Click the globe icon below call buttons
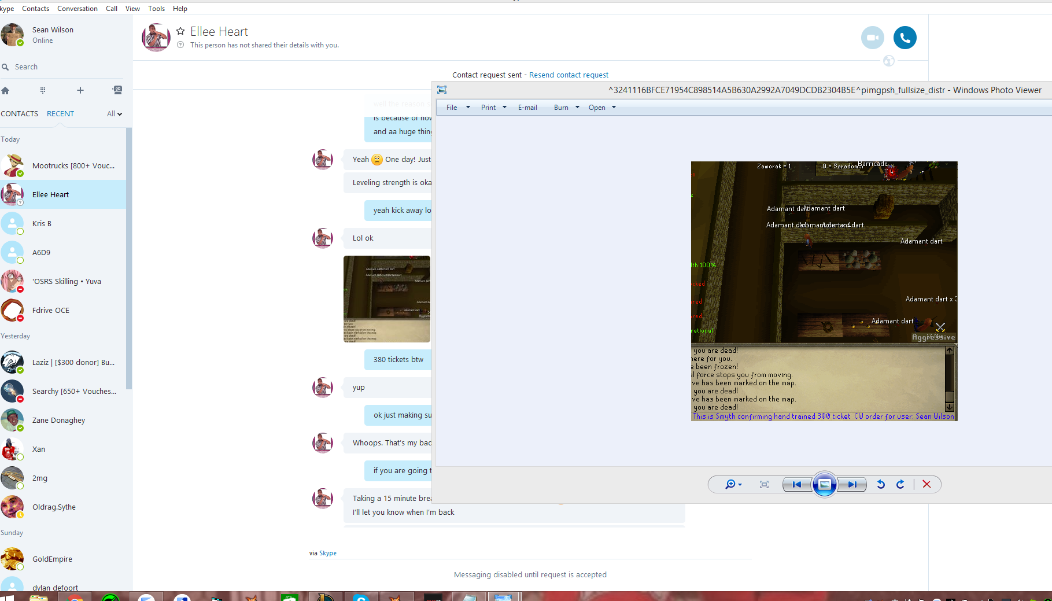Image resolution: width=1052 pixels, height=601 pixels. tap(889, 61)
